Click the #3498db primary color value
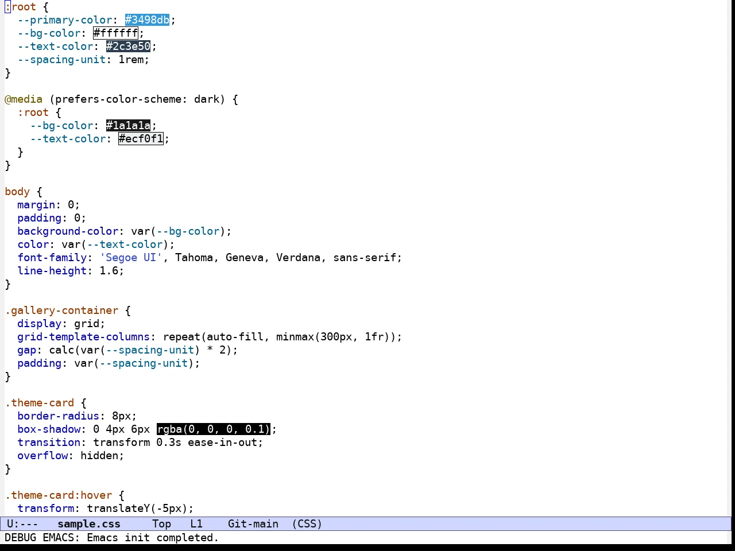 tap(148, 20)
